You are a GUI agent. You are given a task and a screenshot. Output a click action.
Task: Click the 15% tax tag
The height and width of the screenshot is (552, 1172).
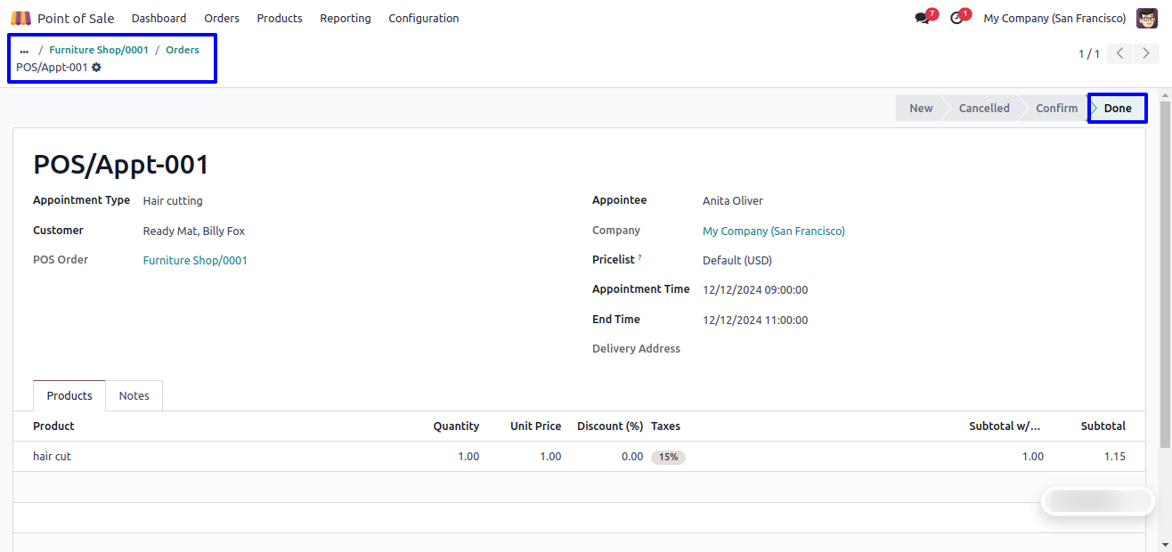tap(668, 457)
